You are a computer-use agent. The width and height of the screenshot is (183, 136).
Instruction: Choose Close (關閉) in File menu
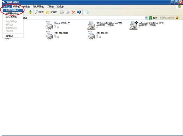tap(13, 36)
